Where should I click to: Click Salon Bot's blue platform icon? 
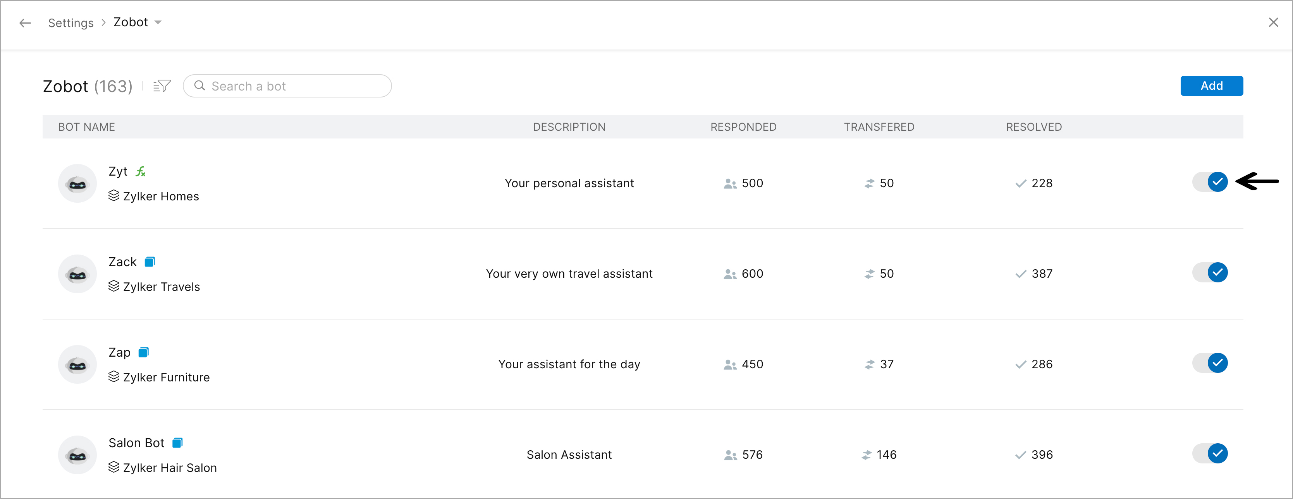point(177,443)
